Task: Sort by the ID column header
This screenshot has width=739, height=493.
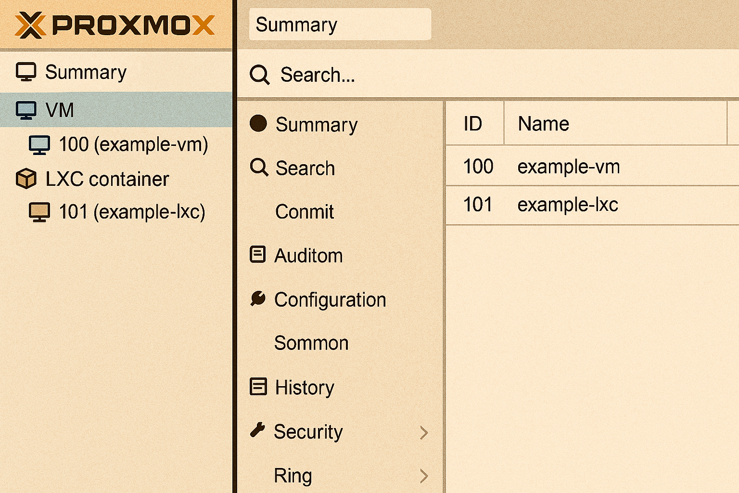Action: (474, 123)
